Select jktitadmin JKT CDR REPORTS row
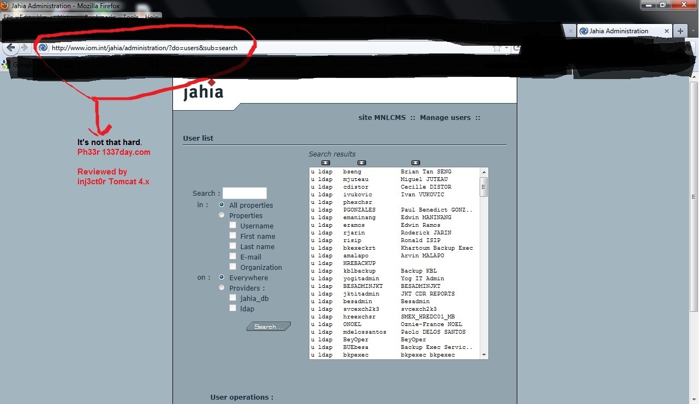This screenshot has width=699, height=404. [394, 294]
